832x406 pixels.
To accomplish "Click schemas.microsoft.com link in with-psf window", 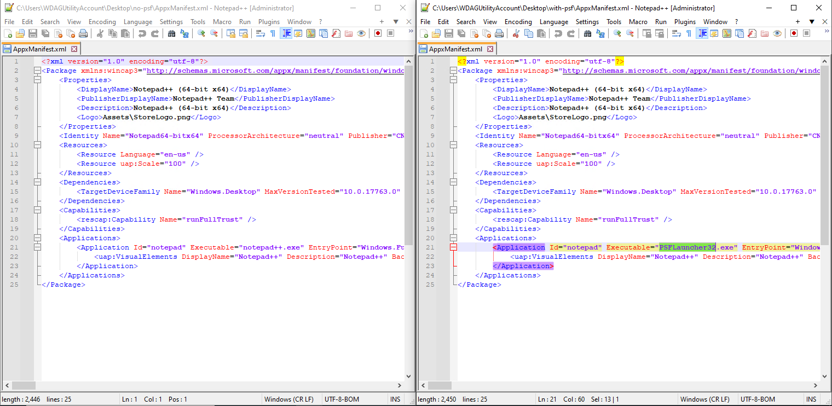I will pyautogui.click(x=691, y=71).
